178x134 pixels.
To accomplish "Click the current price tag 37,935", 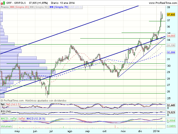I will (x=171, y=14).
